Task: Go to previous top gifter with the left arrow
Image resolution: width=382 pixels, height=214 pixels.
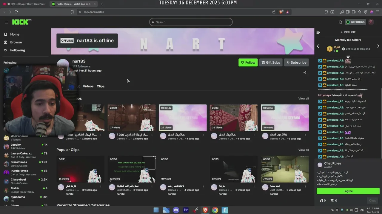Action: 318,46
